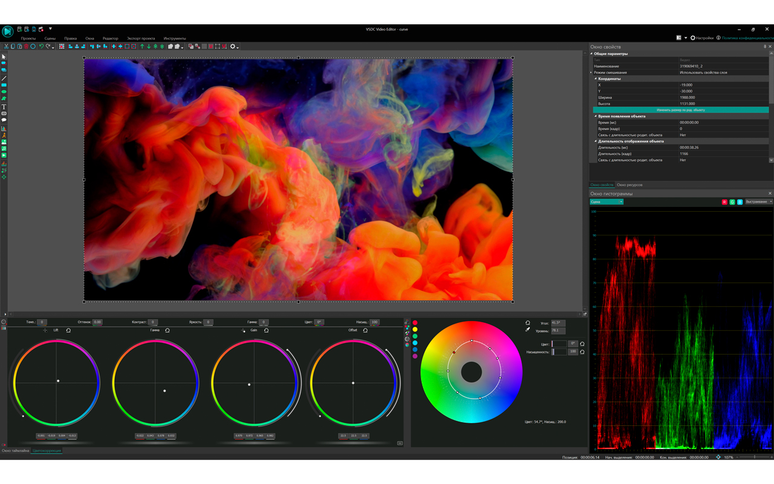Reset the Lift color wheel
The width and height of the screenshot is (774, 484).
[68, 330]
